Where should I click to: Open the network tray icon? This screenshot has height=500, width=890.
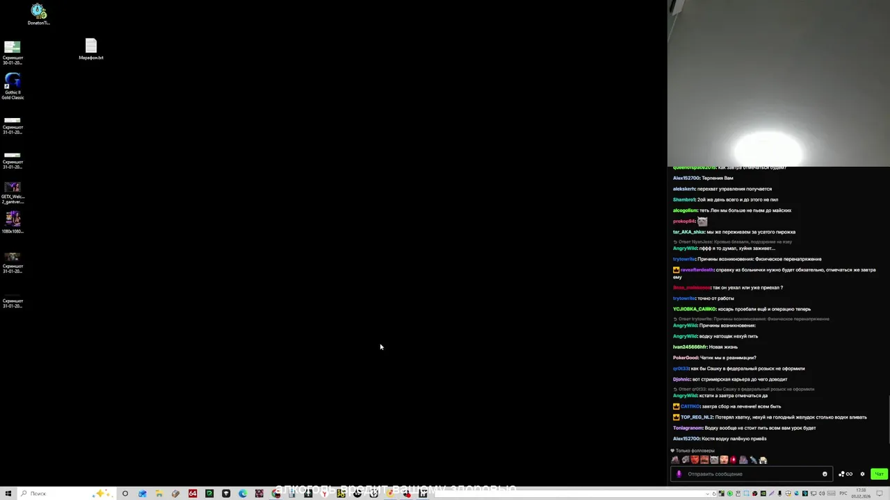tap(813, 494)
